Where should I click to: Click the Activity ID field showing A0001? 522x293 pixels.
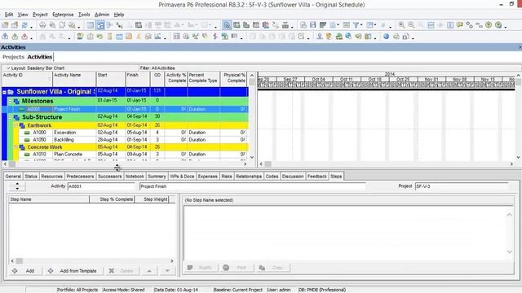pyautogui.click(x=101, y=186)
